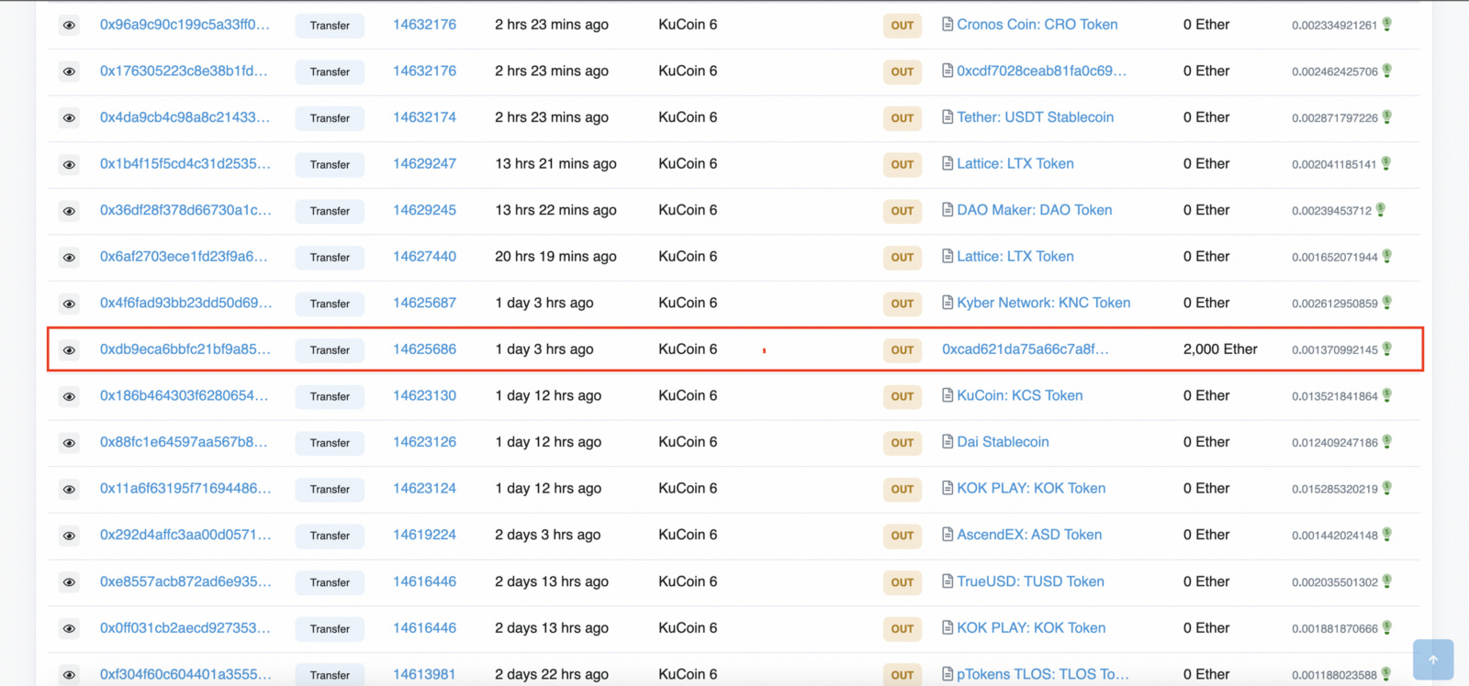Open quick view for 0x1b4f15f5cd4c31d2535
Viewport: 1469px width, 686px height.
tap(69, 165)
